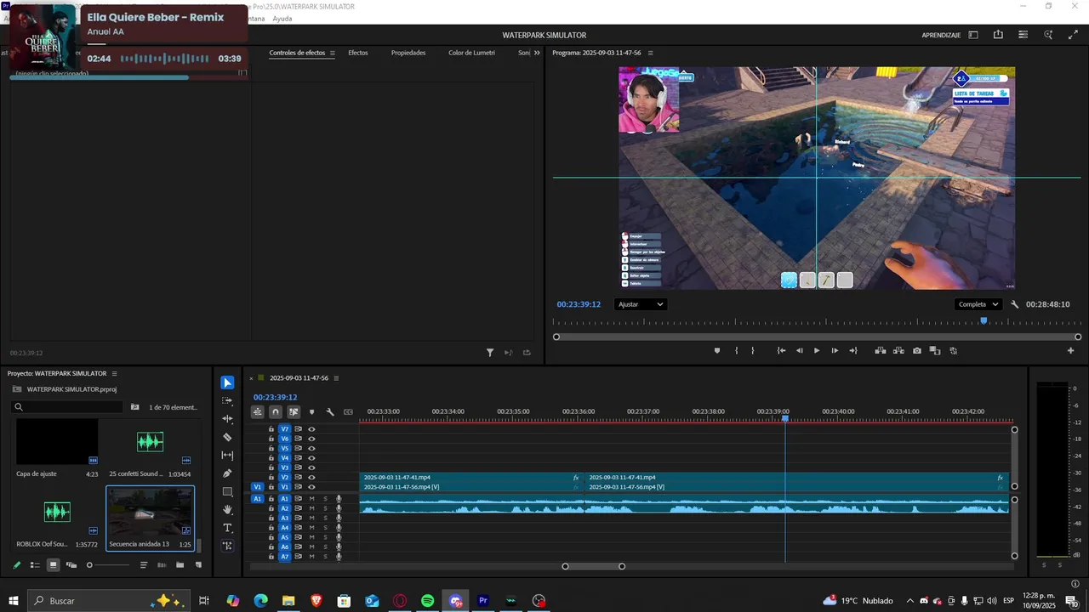Select the Rectangle shape tool
This screenshot has width=1089, height=612.
[227, 492]
